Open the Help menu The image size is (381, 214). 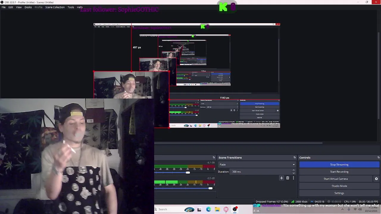point(79,7)
